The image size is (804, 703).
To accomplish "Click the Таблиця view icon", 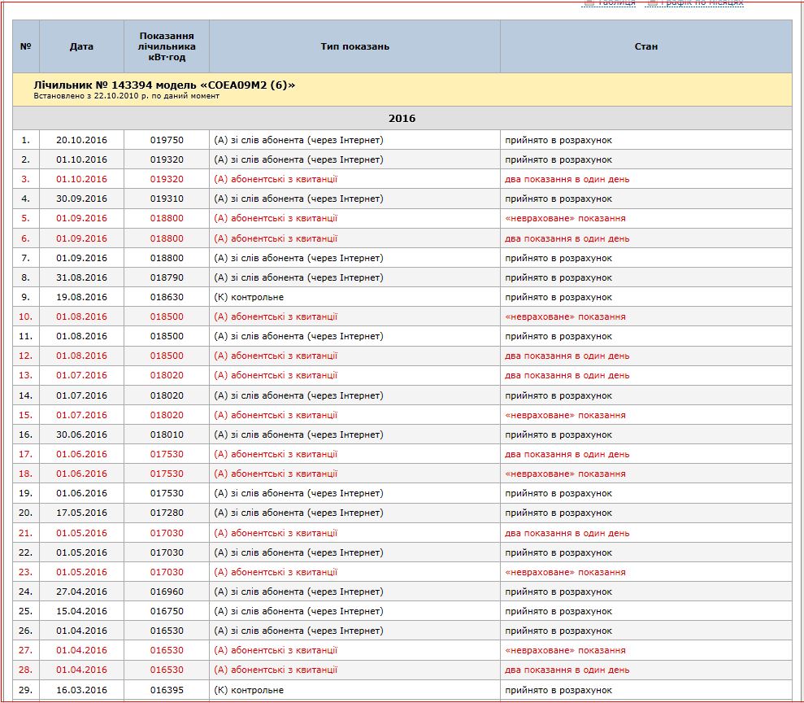I will tap(589, 3).
